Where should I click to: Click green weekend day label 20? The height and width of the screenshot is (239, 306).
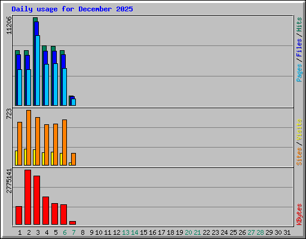tap(188, 232)
